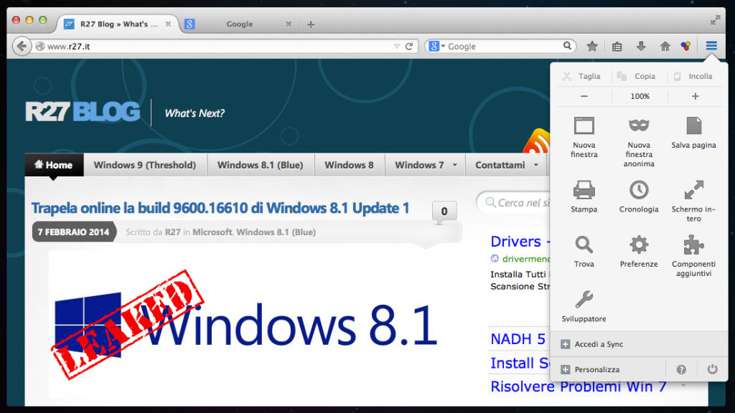Open the downloads arrow icon
Screen dimensions: 735x413
(x=641, y=46)
